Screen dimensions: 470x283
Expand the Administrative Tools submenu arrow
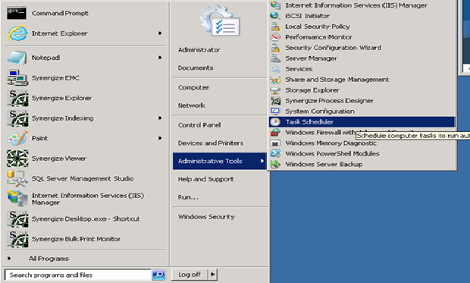(x=262, y=161)
